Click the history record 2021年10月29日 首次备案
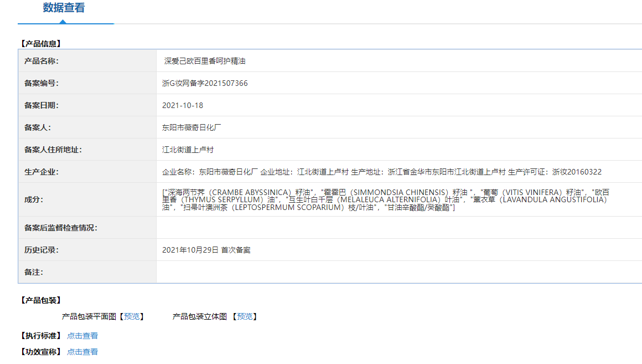642x364 pixels. point(206,250)
